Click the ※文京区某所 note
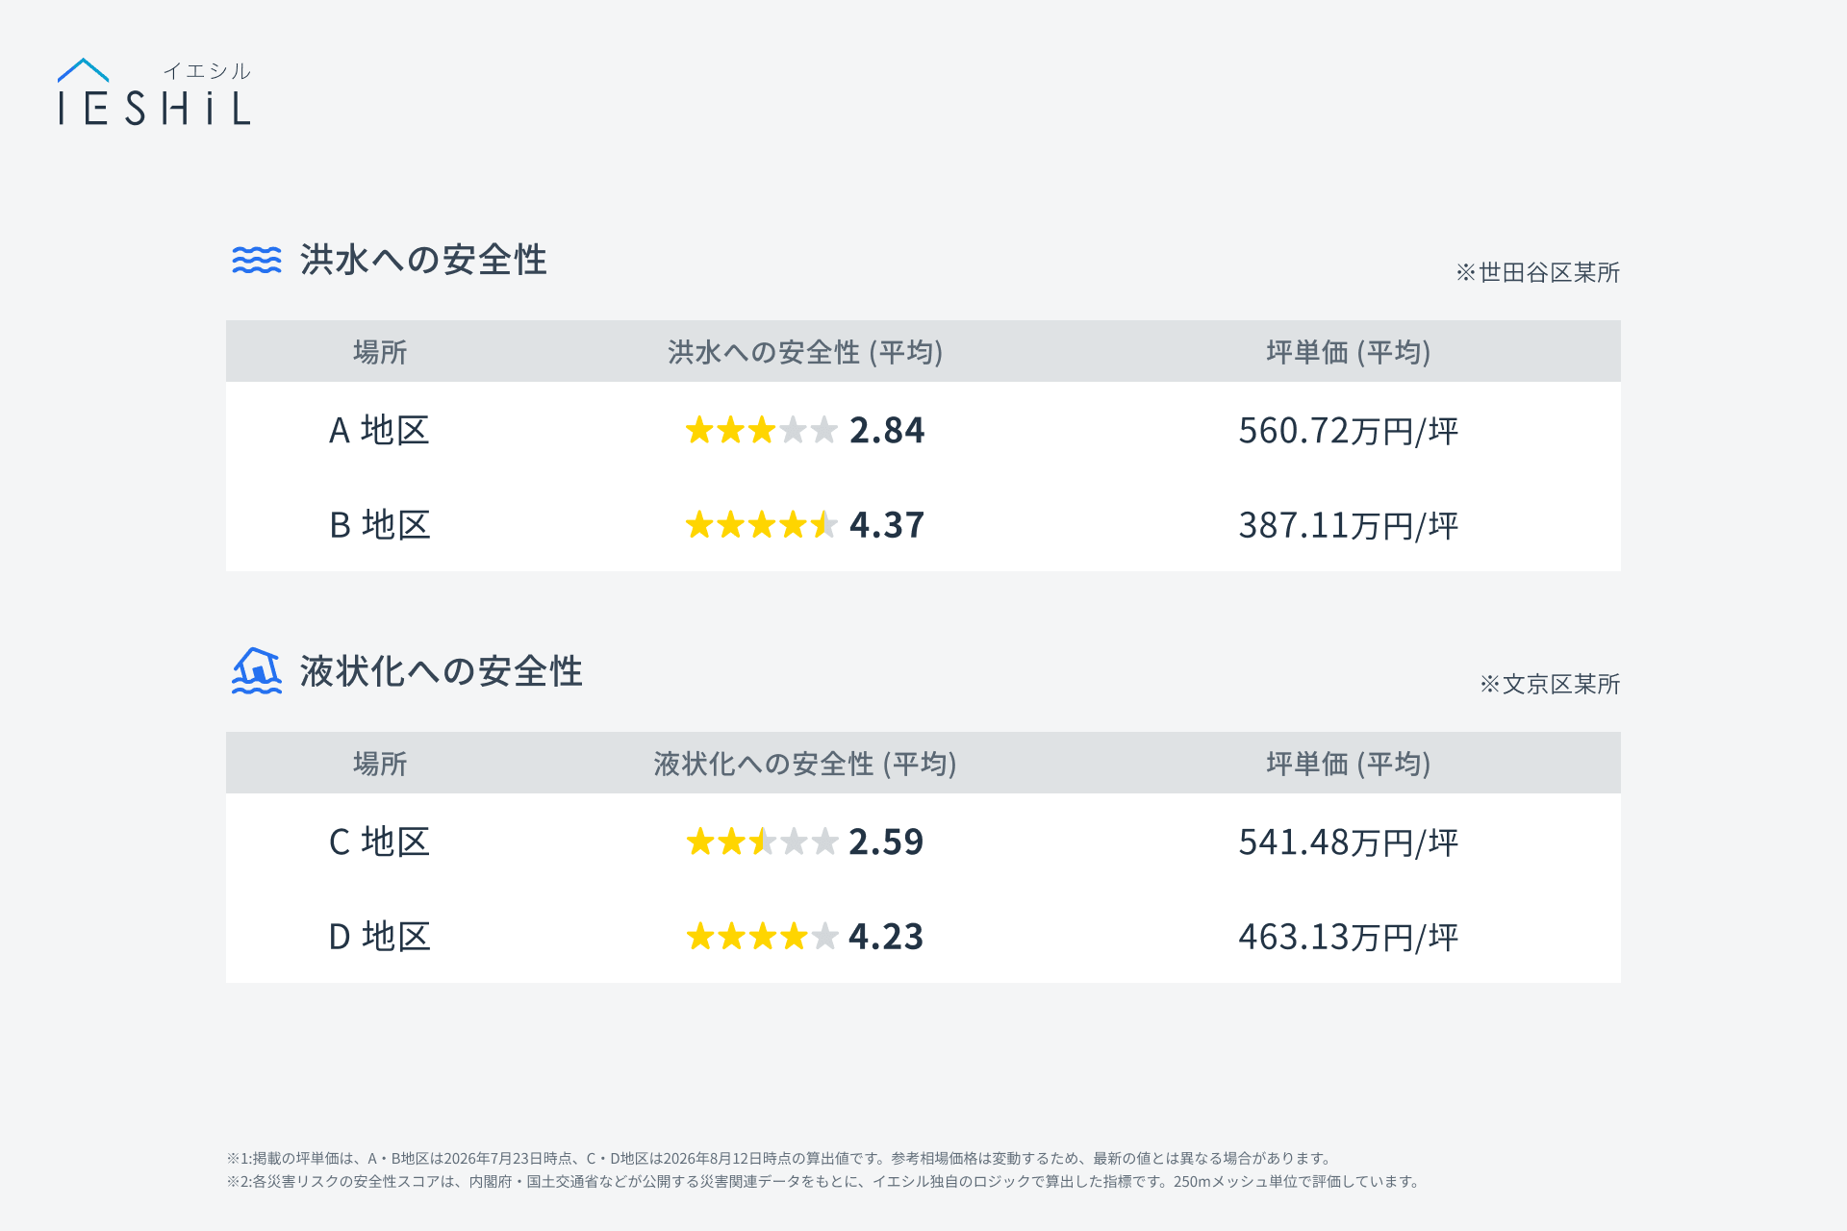1847x1231 pixels. click(1550, 684)
